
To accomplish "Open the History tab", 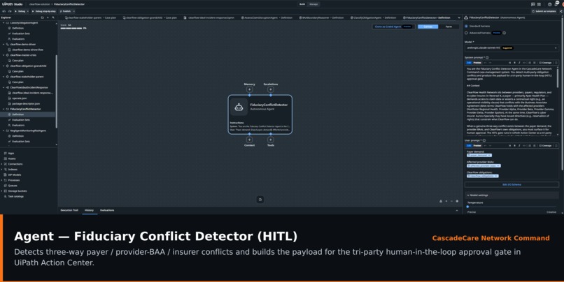I will (x=89, y=210).
